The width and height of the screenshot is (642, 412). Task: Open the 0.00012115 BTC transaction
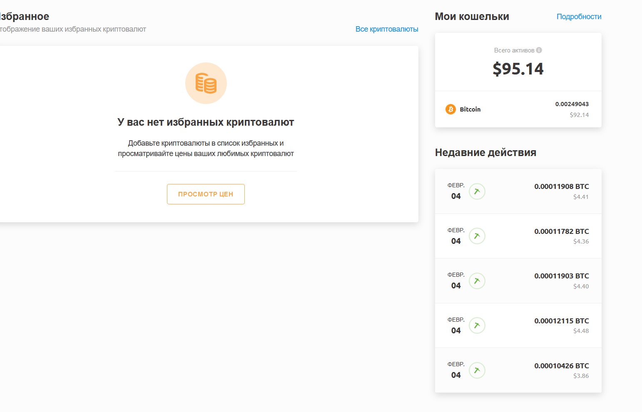point(561,321)
